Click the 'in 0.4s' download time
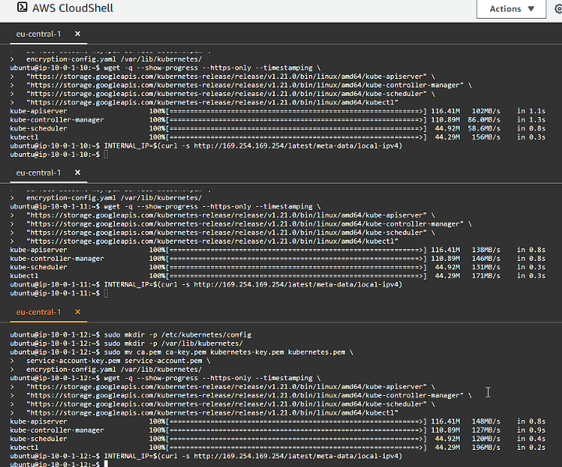 tap(532, 439)
